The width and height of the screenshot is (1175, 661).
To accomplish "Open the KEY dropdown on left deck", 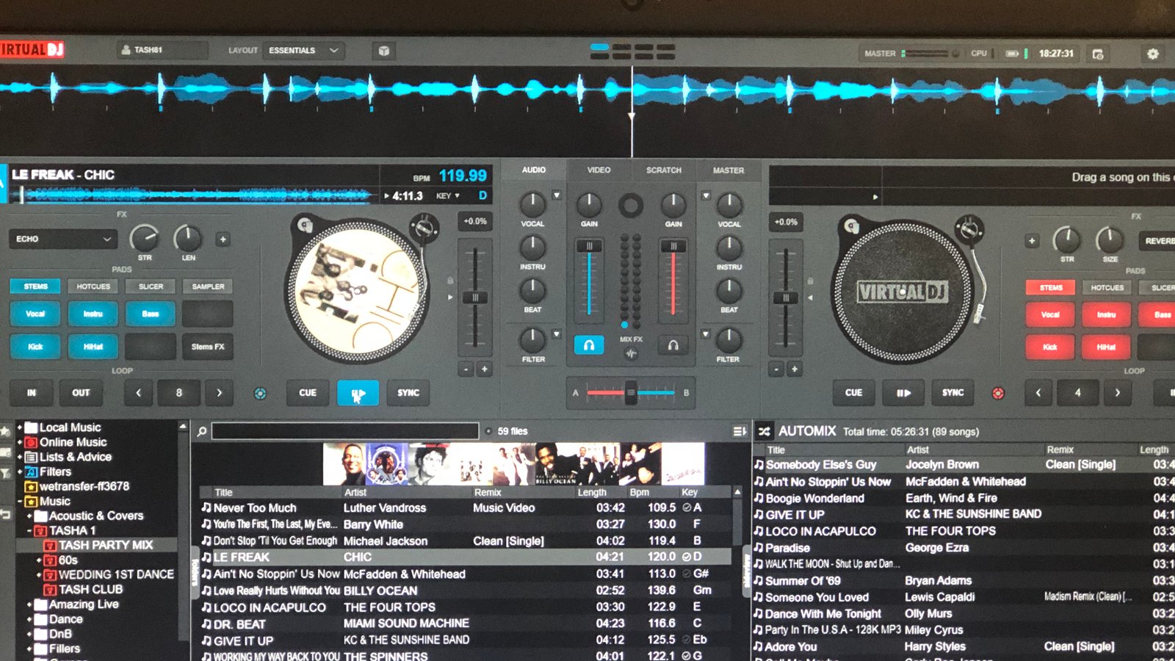I will (x=448, y=196).
